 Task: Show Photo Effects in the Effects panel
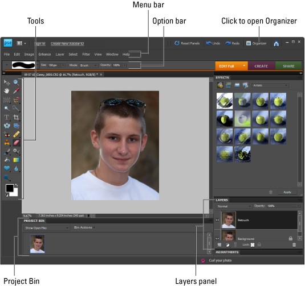237,85
